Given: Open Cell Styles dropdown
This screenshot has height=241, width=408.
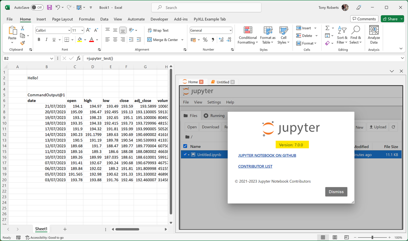Looking at the screenshot, I should (x=284, y=35).
